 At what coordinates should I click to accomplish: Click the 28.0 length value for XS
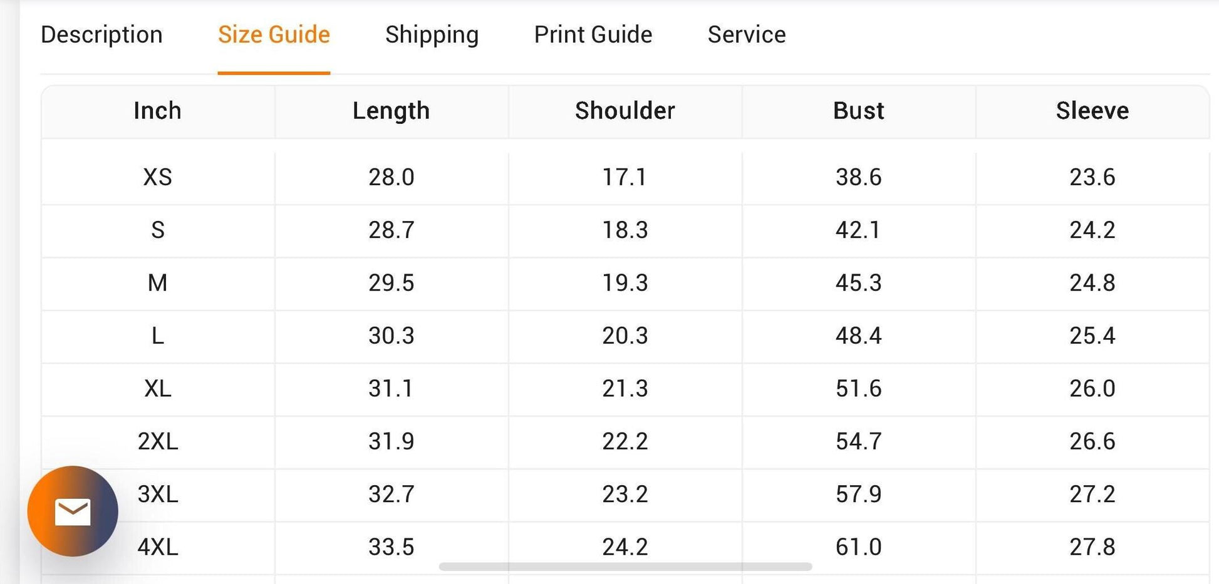click(x=391, y=177)
